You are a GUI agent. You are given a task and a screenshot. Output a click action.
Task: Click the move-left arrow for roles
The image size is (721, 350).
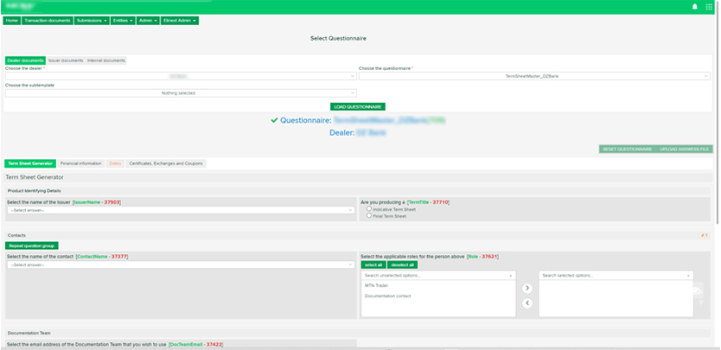(x=527, y=303)
